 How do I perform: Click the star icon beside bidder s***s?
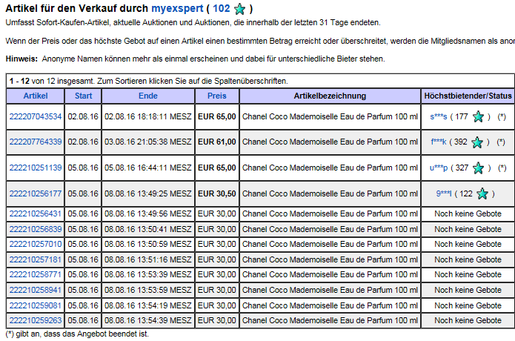(x=478, y=116)
